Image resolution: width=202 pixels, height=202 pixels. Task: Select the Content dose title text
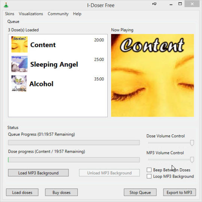(x=43, y=45)
